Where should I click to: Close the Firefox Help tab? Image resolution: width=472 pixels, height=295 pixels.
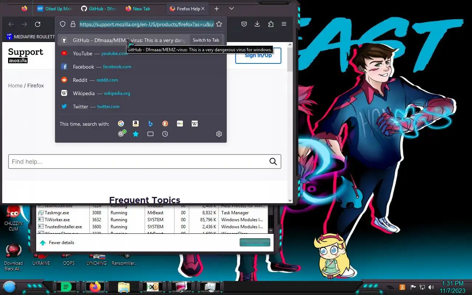click(x=203, y=8)
